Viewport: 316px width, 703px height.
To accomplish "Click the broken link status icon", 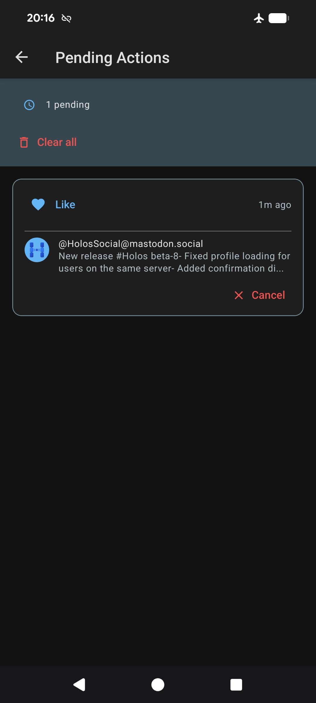I will click(66, 18).
